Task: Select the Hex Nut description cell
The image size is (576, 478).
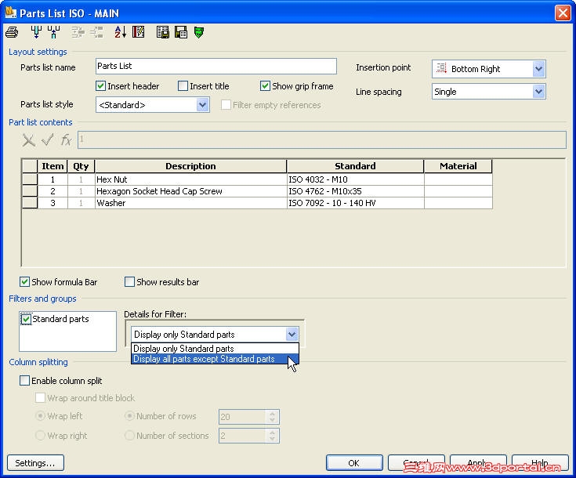Action: [x=190, y=179]
